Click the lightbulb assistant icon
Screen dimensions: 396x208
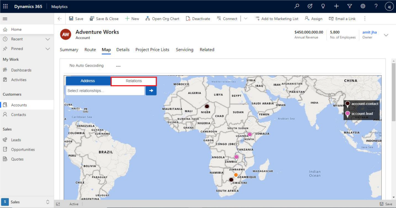pyautogui.click(x=323, y=6)
